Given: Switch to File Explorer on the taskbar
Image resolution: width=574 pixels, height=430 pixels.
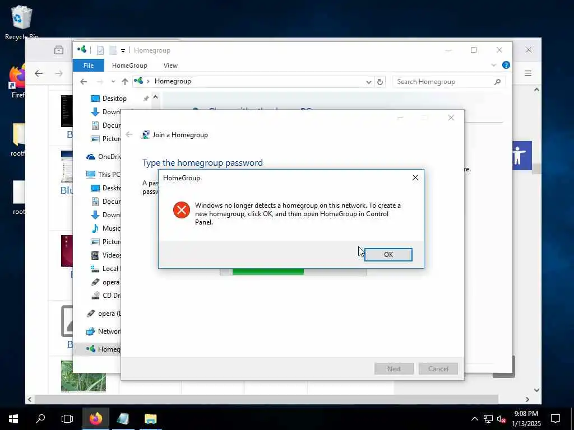Looking at the screenshot, I should pos(150,419).
